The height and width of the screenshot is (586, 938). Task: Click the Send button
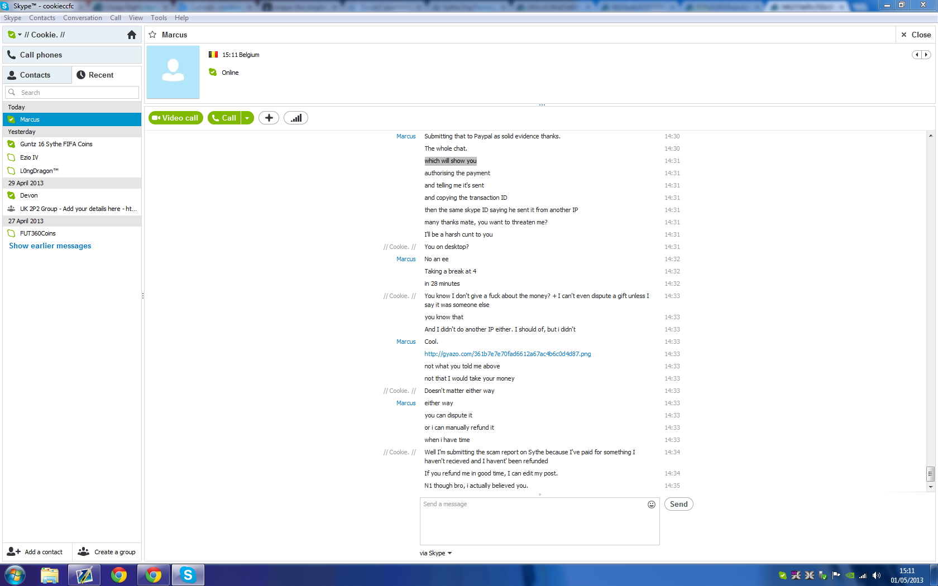(x=679, y=504)
